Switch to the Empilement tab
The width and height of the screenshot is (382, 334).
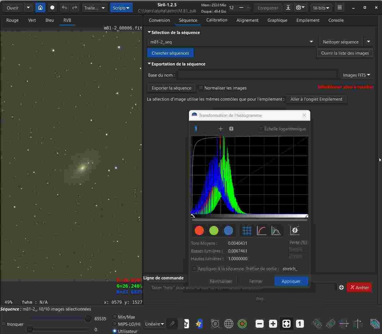308,20
